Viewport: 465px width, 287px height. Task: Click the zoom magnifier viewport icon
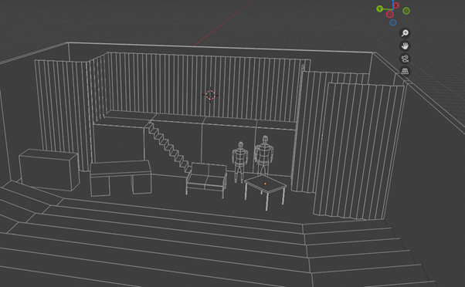[405, 33]
